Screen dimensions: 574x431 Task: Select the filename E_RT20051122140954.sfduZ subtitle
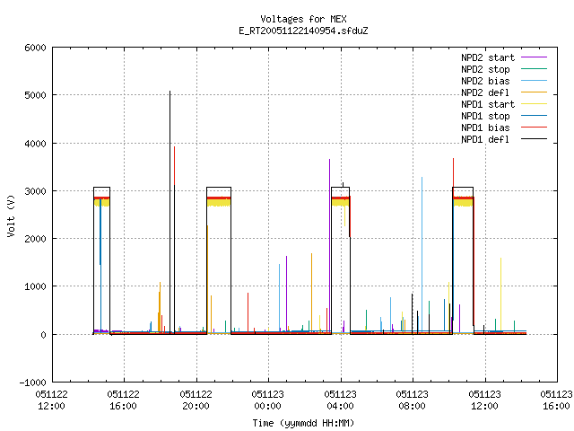tap(303, 31)
